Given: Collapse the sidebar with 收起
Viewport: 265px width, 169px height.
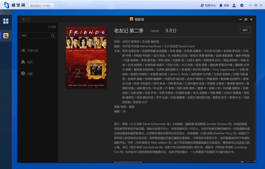Looking at the screenshot, I should tap(52, 27).
